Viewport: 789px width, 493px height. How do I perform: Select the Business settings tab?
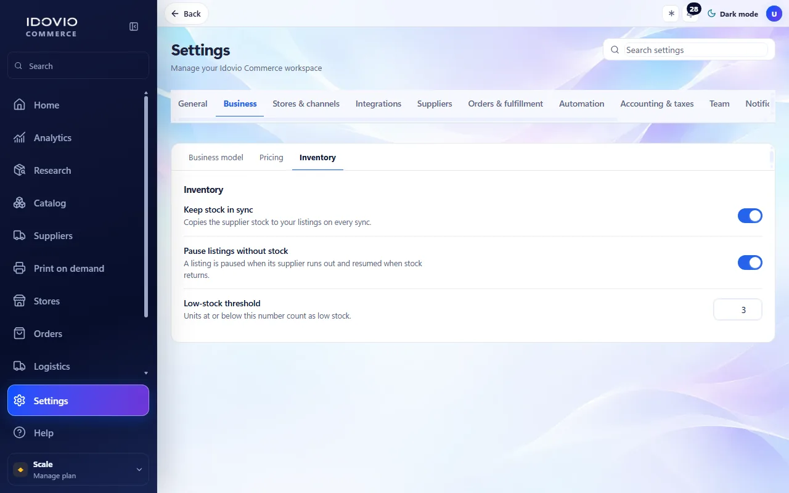[240, 104]
